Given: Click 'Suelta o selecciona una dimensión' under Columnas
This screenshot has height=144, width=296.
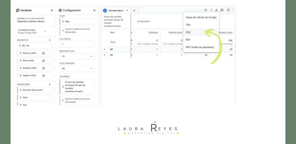Looking at the screenshot, I should point(77,101).
